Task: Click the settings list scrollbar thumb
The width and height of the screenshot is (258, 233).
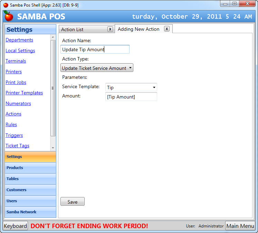Action: 53,88
